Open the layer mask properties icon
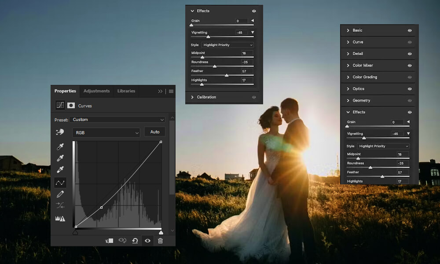Screen dimensions: 440x264 [70, 106]
